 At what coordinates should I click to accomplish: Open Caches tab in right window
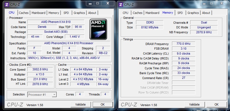(137, 13)
